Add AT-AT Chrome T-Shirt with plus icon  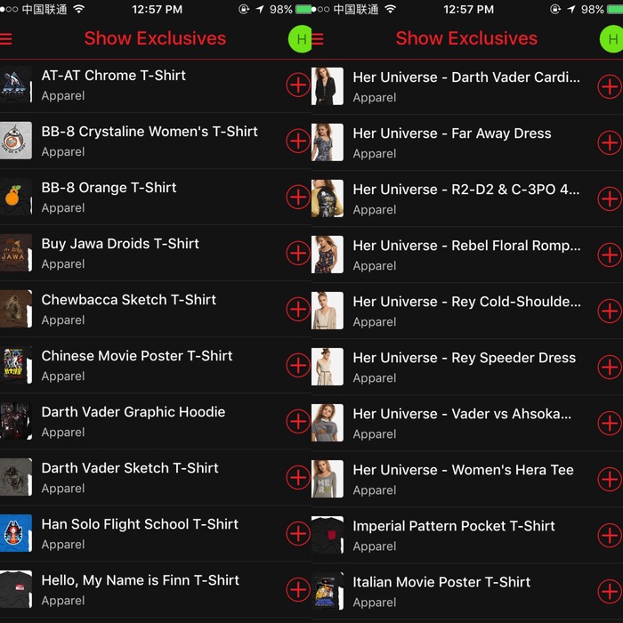coord(298,85)
